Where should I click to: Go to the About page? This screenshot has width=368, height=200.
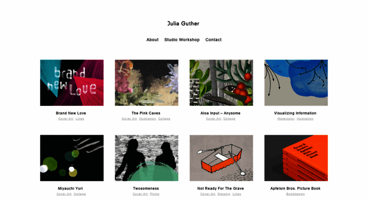coord(153,40)
